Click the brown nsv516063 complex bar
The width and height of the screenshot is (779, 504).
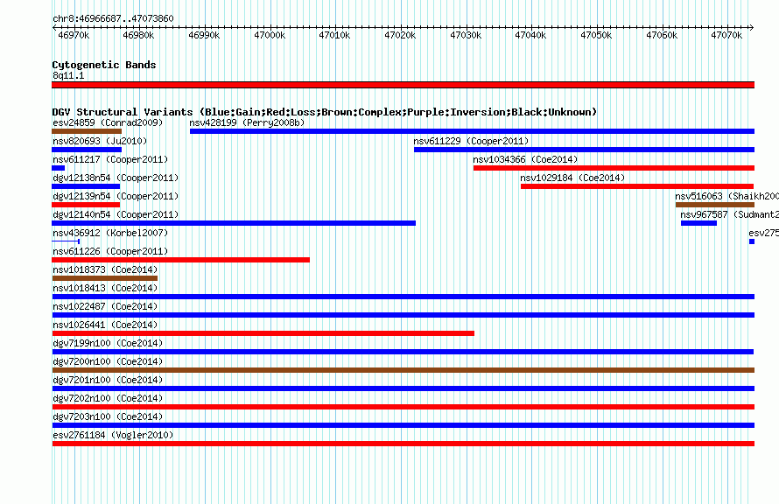tap(715, 205)
